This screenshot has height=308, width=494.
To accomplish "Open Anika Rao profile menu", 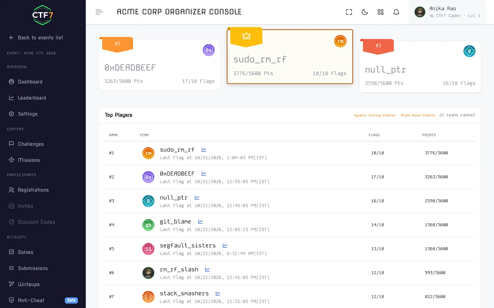I will pos(447,12).
